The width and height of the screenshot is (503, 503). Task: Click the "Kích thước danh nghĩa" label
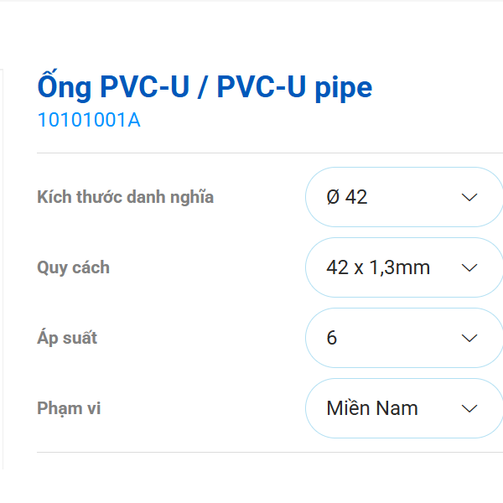(x=126, y=198)
